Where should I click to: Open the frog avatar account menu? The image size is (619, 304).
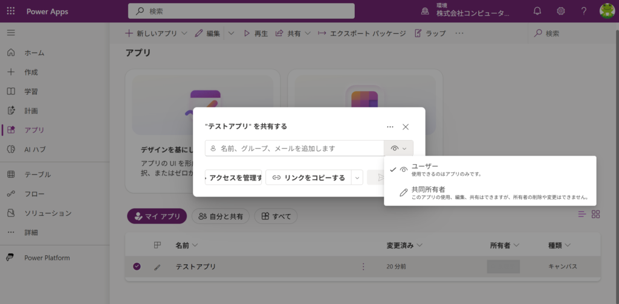pos(607,11)
